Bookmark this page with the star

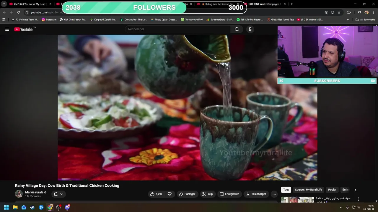[339, 12]
